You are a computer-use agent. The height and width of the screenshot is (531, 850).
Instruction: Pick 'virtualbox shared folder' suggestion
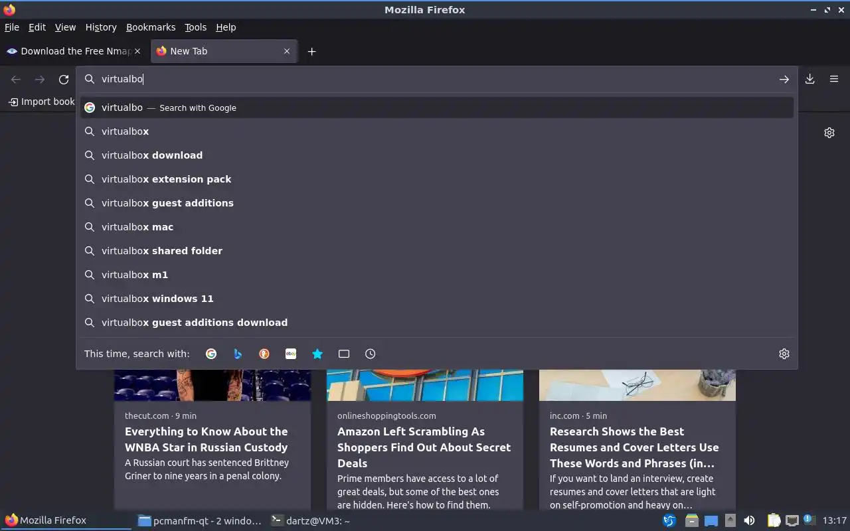click(437, 251)
